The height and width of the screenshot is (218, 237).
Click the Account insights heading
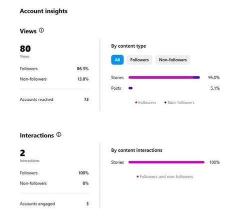click(43, 11)
